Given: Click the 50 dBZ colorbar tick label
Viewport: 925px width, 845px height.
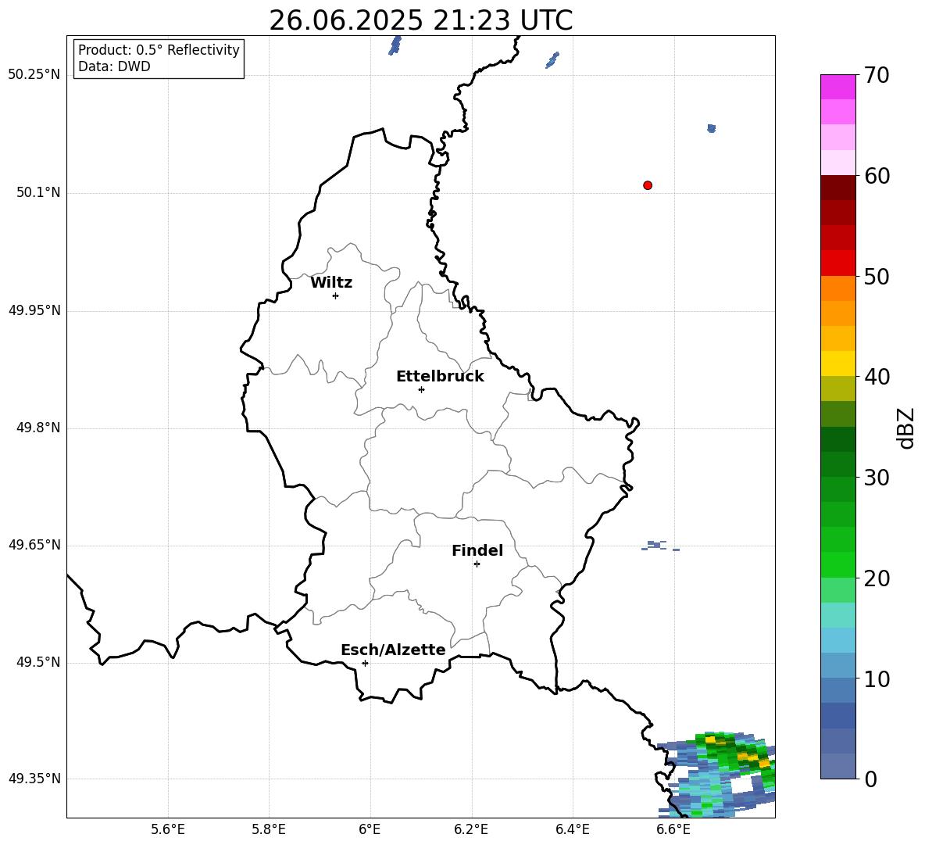Looking at the screenshot, I should pyautogui.click(x=877, y=277).
